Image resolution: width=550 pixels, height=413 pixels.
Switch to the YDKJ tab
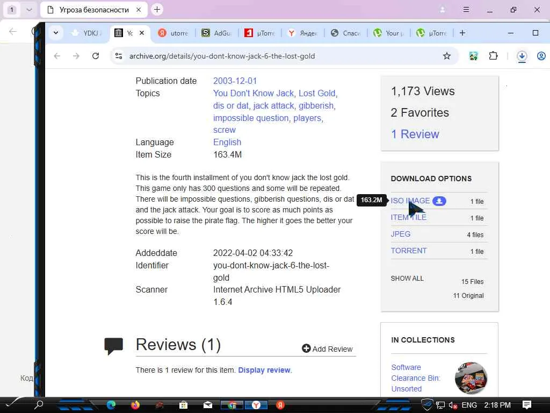coord(88,33)
